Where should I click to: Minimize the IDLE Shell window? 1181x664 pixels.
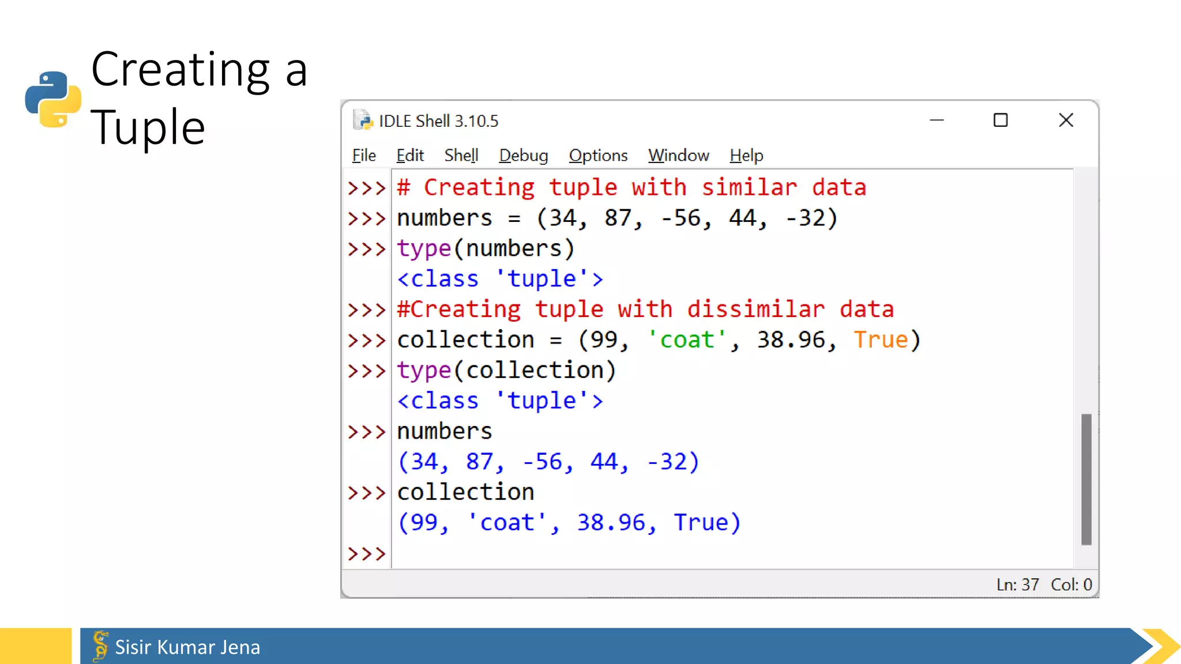tap(937, 120)
